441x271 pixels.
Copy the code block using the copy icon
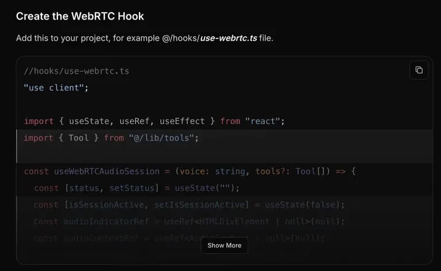pyautogui.click(x=419, y=70)
